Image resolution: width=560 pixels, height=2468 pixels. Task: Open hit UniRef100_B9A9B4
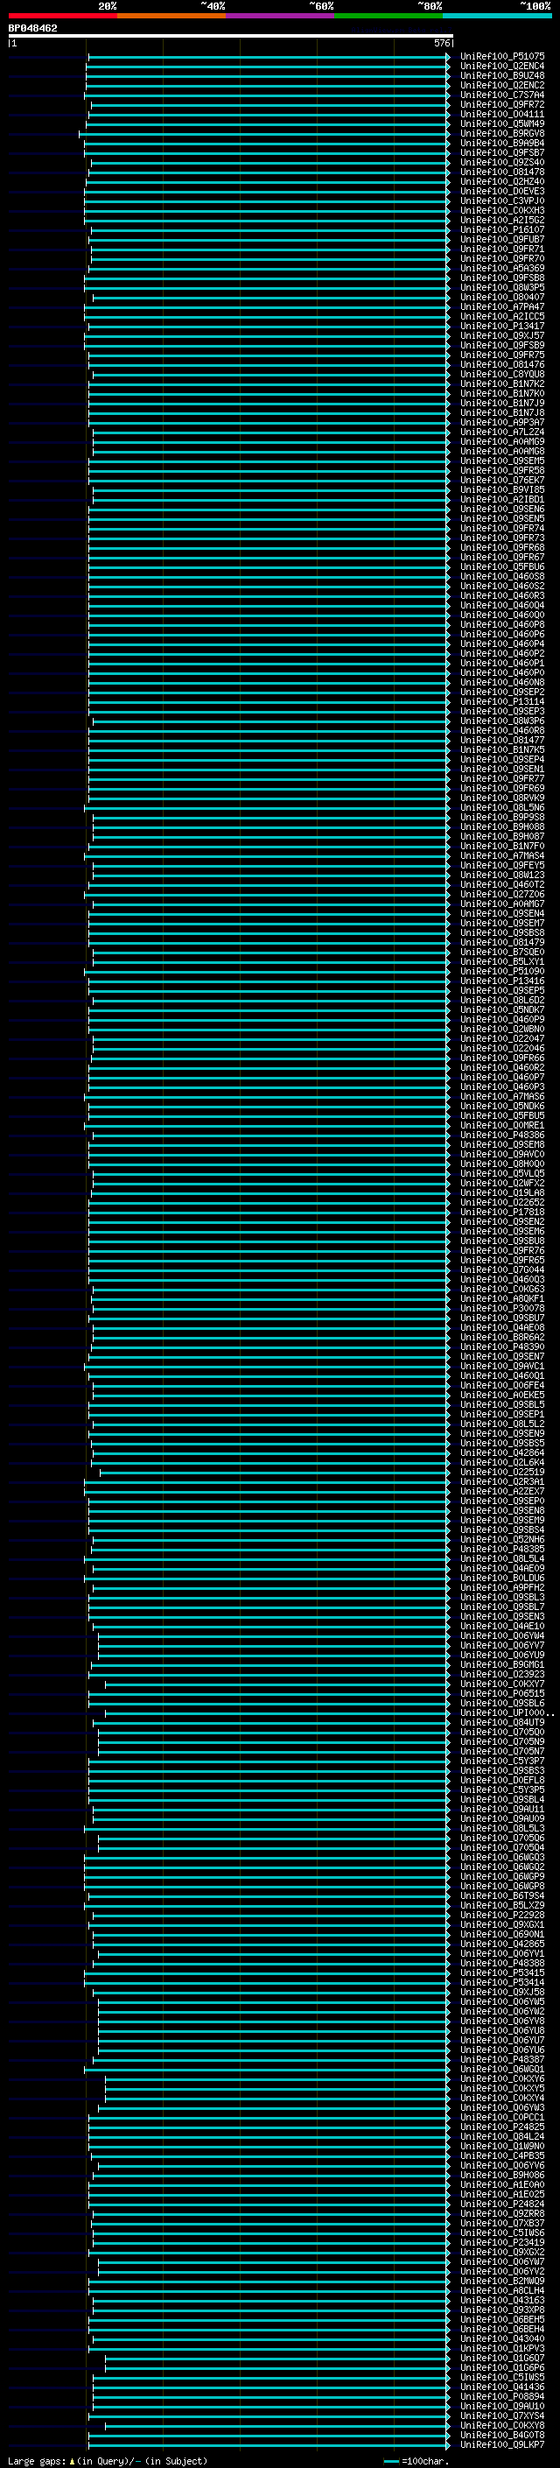pyautogui.click(x=502, y=144)
